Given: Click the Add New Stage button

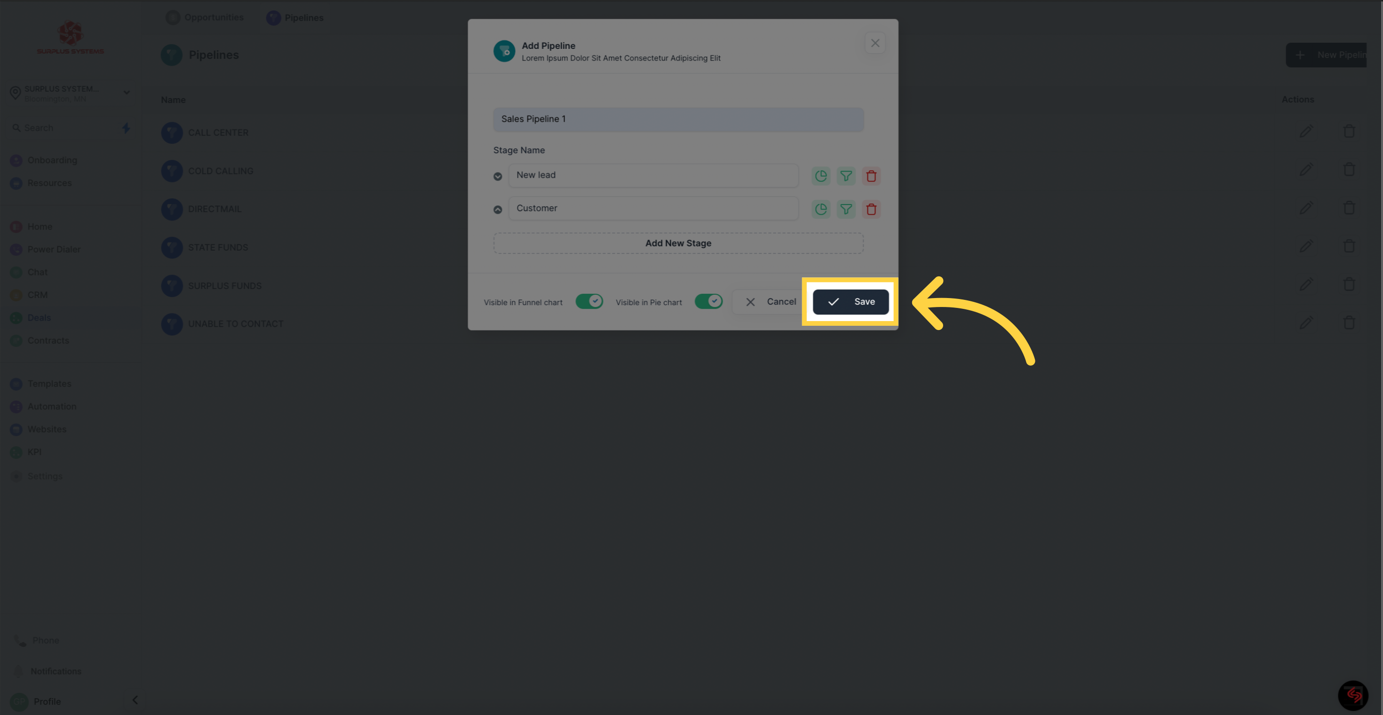Looking at the screenshot, I should 678,243.
